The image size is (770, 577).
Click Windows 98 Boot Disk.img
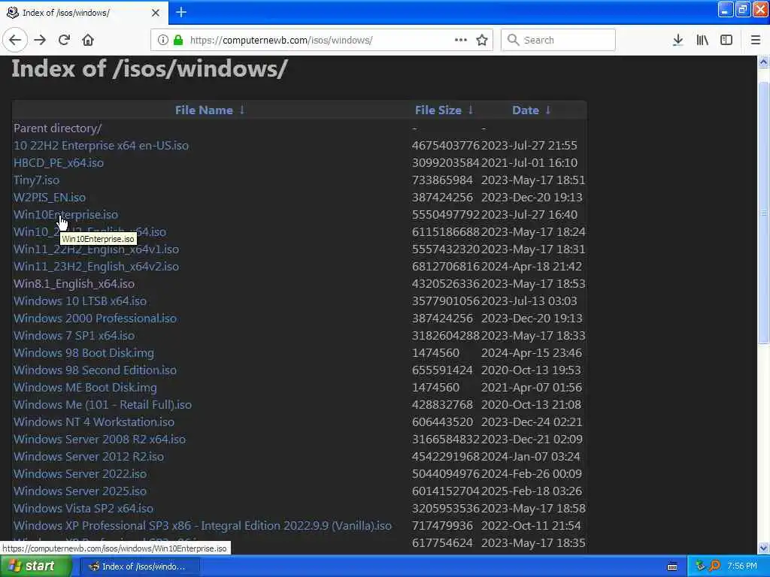(83, 353)
